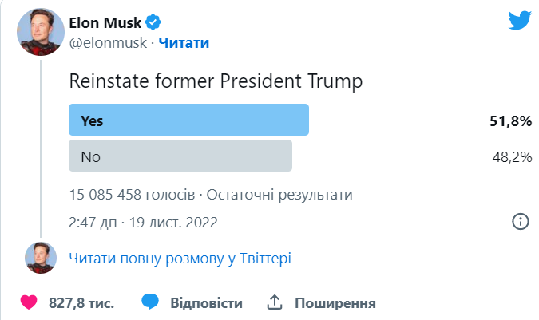This screenshot has width=539, height=320.
Task: Open Читати повну розмову у Твіттері link
Action: (x=180, y=258)
